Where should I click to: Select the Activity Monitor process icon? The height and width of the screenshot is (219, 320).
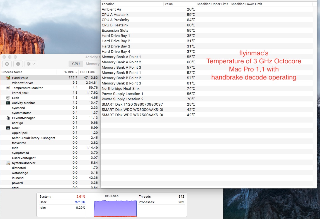coord(8,103)
